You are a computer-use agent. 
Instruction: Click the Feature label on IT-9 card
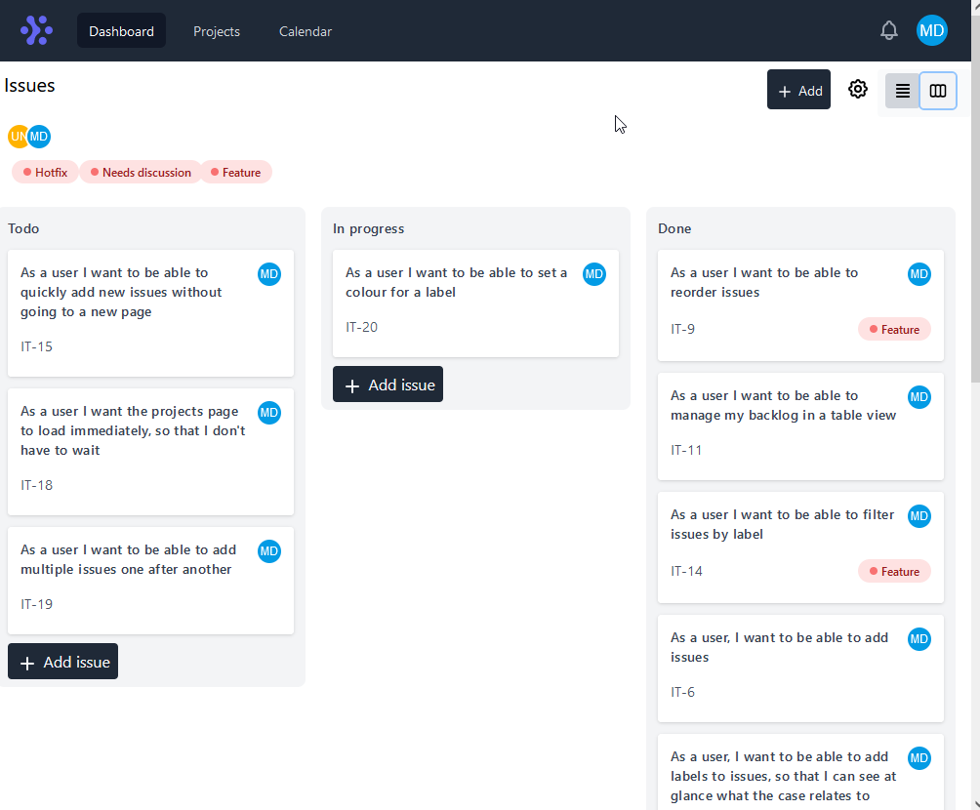point(894,330)
